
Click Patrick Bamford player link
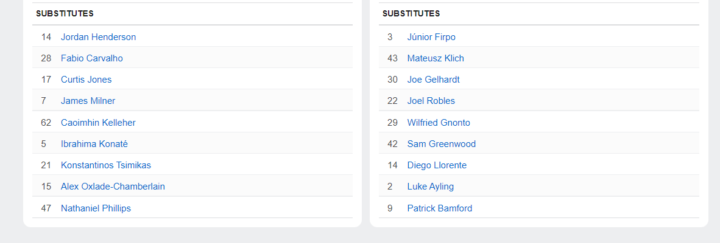[x=439, y=208]
